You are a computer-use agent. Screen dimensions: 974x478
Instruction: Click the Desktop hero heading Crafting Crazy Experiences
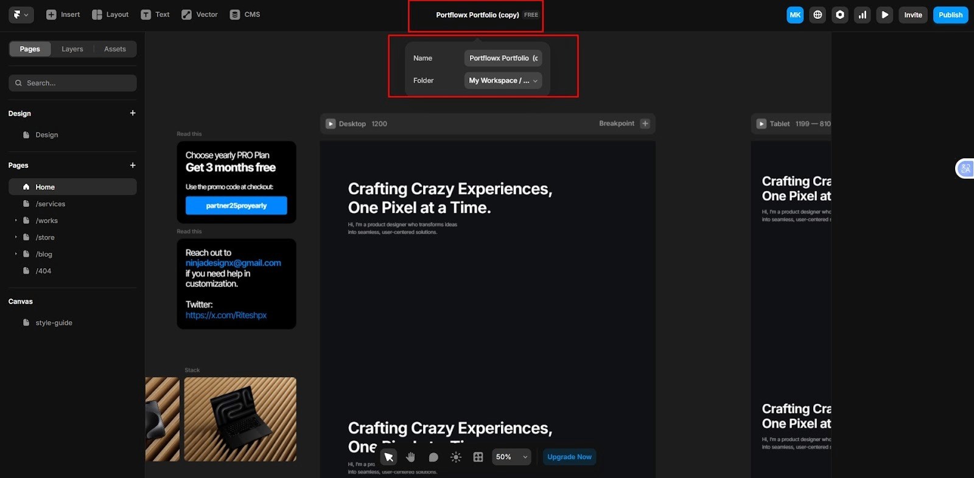(450, 198)
